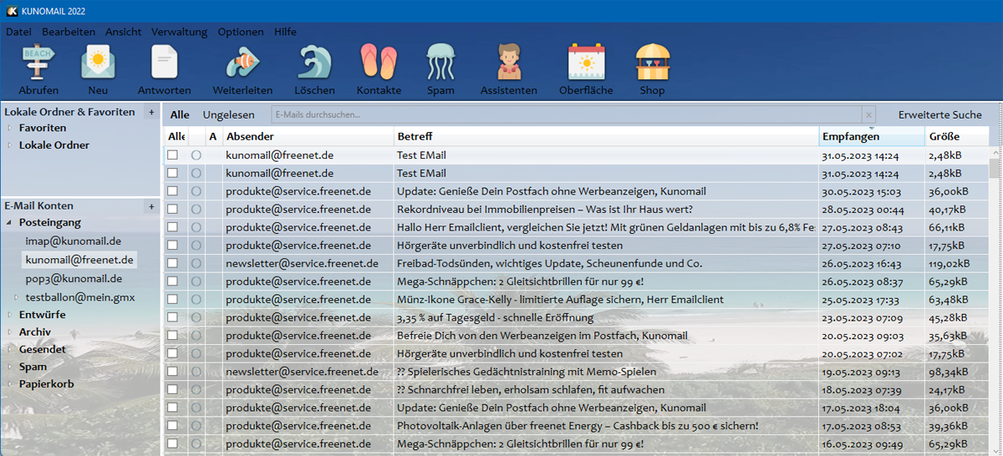The image size is (1003, 456).
Task: Forward mail using Weiterleiten fish icon
Action: [242, 63]
